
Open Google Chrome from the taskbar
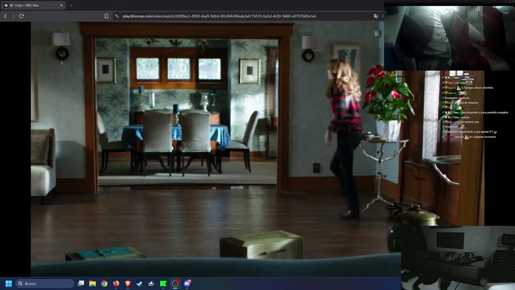(104, 284)
